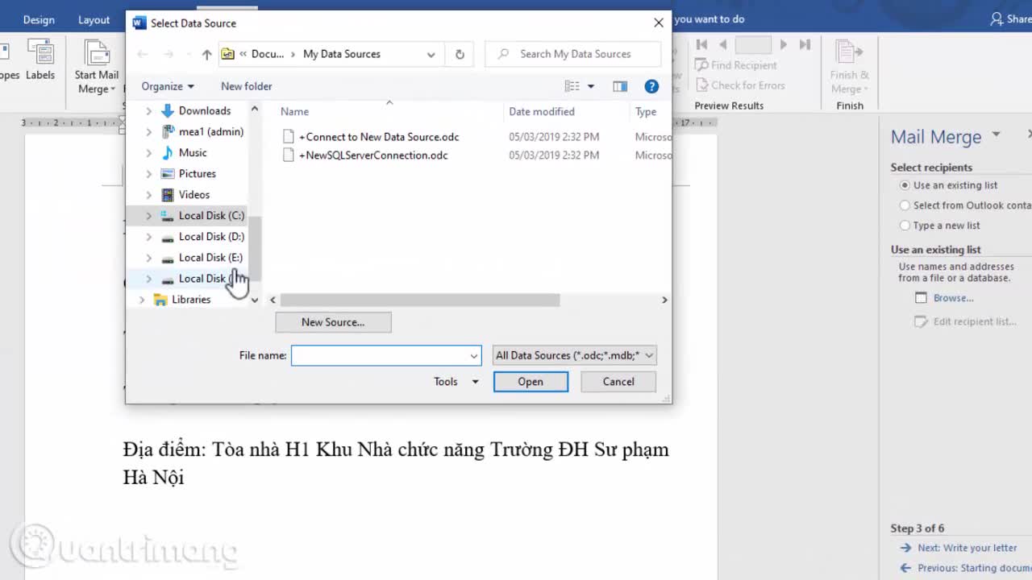Select Local Disk (D:) in tree
Image resolution: width=1032 pixels, height=580 pixels.
click(x=210, y=236)
